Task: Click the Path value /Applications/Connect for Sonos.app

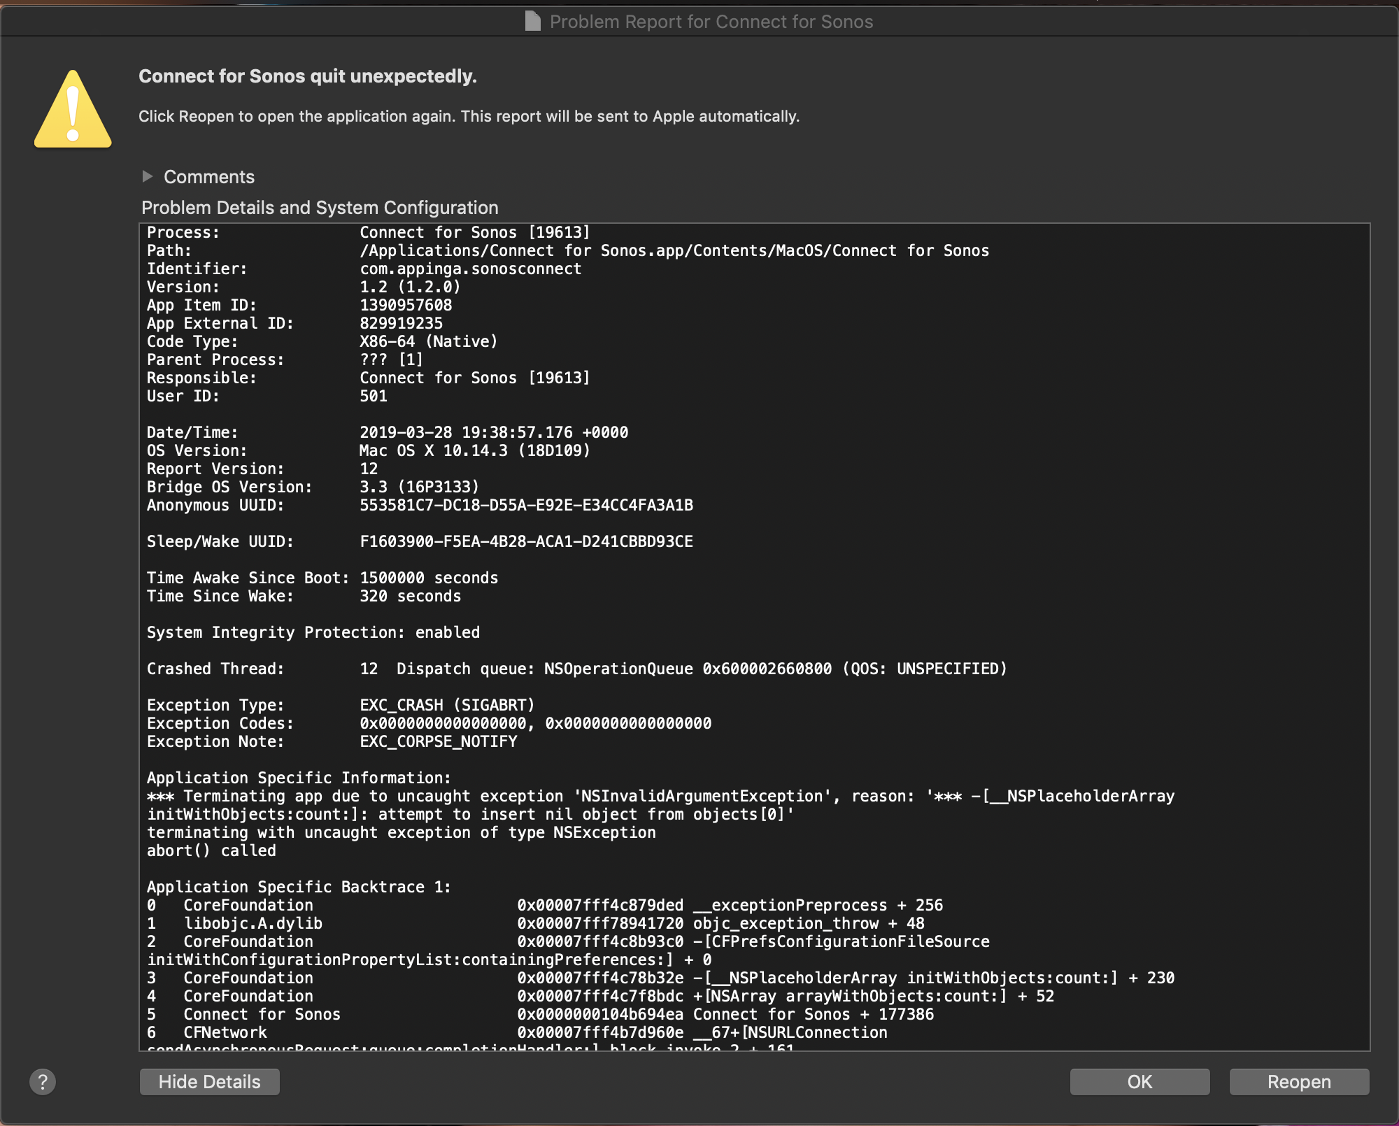Action: [674, 250]
